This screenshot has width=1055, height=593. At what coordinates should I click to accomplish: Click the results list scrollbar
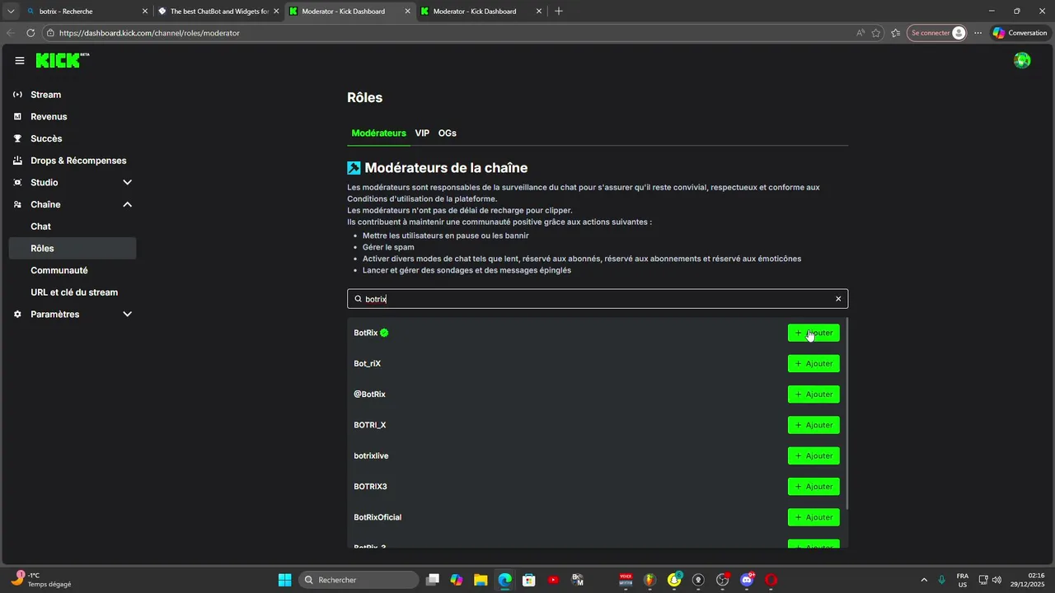[846, 414]
